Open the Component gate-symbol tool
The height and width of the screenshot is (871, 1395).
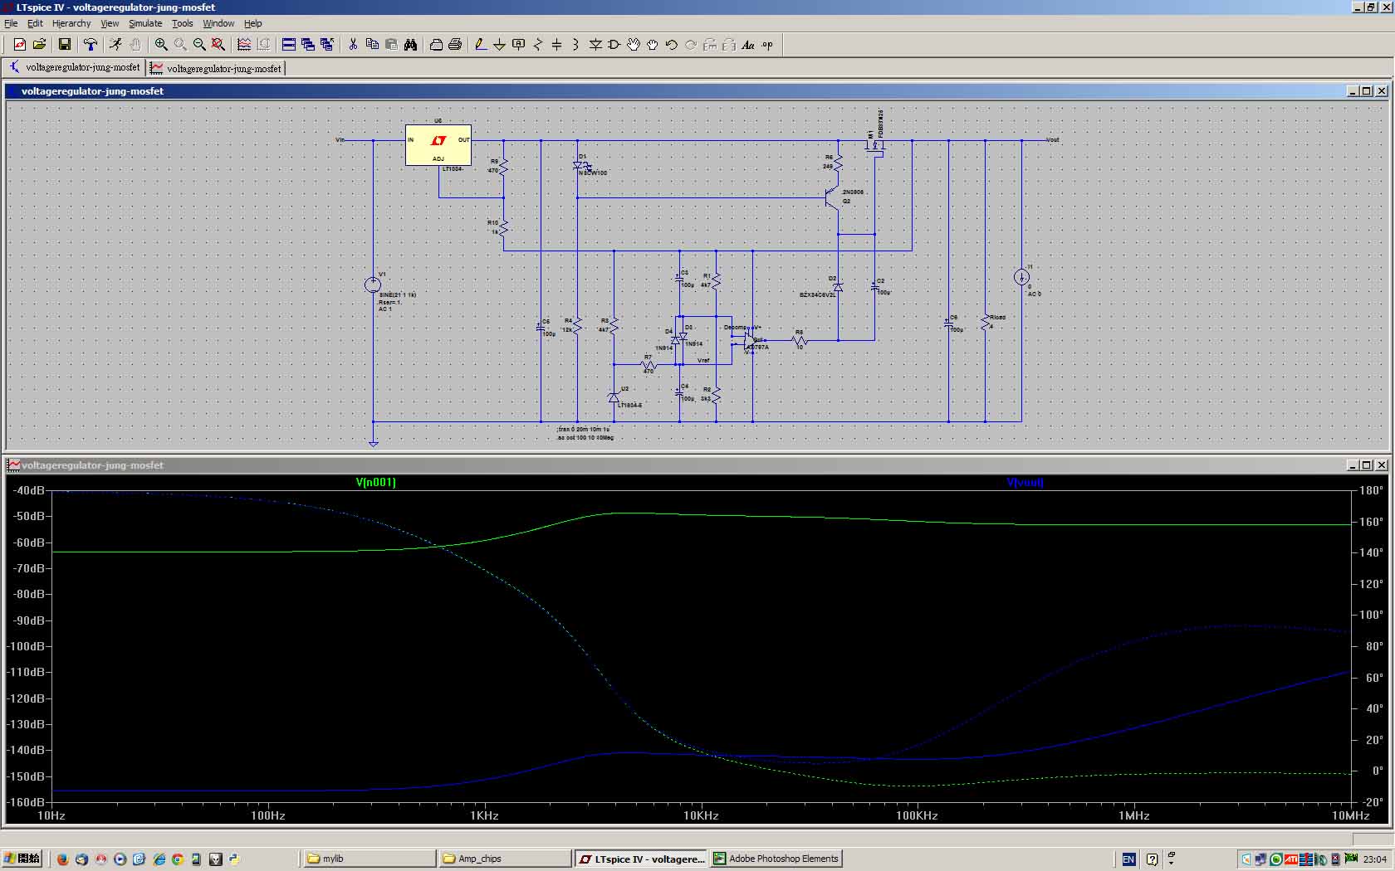[x=614, y=45]
